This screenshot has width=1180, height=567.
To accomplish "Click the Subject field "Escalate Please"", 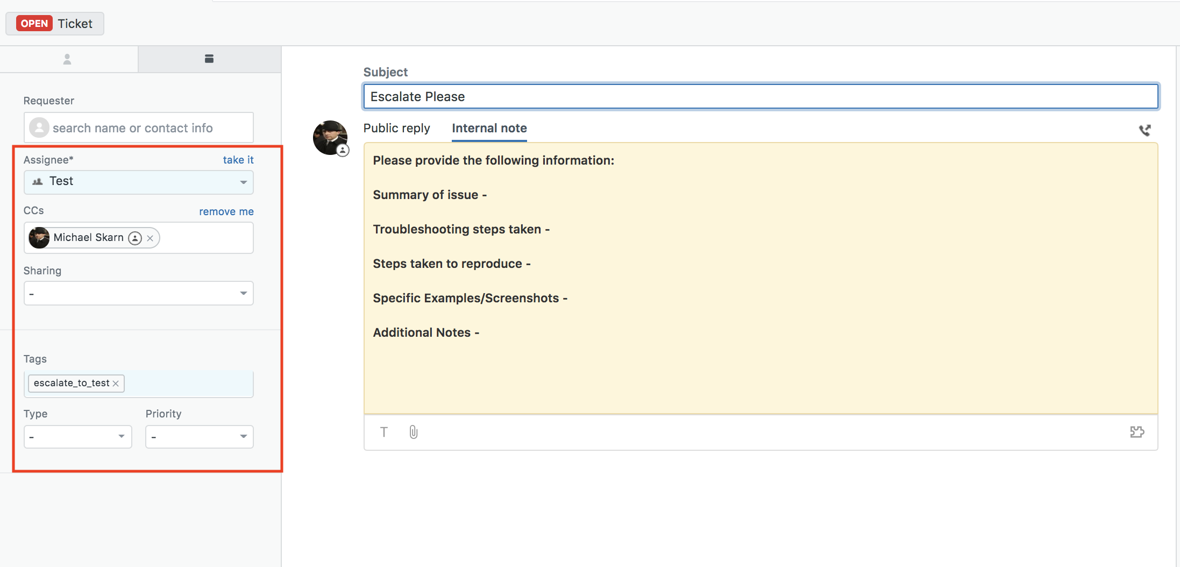I will point(760,97).
